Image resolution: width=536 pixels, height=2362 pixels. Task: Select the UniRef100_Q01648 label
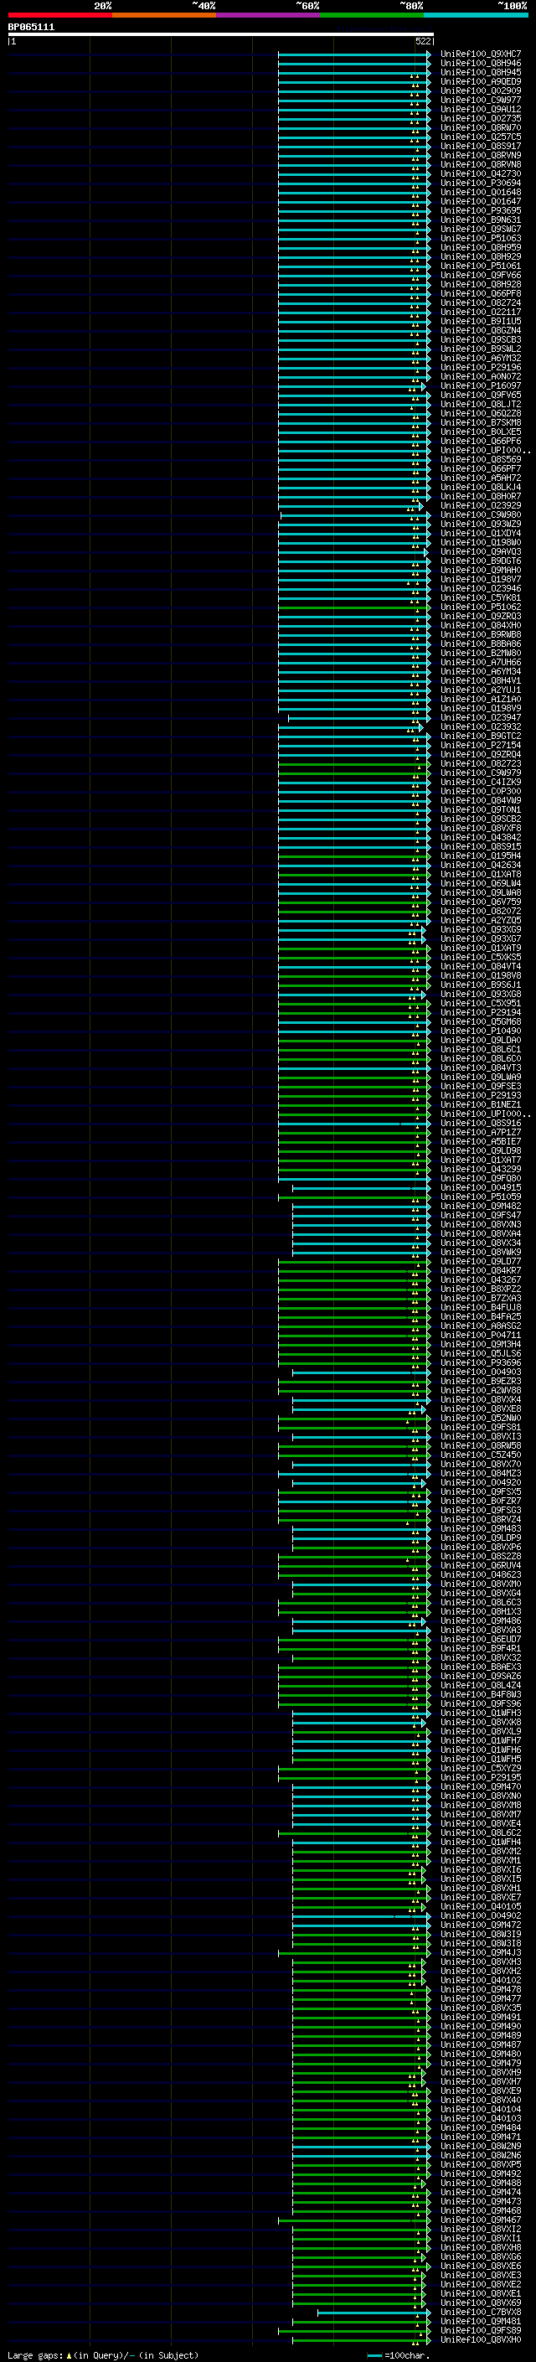(x=480, y=193)
